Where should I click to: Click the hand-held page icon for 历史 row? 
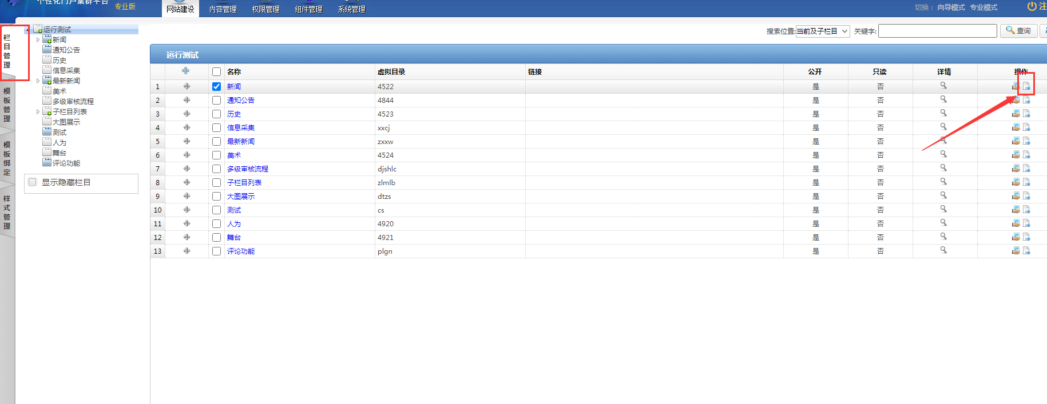pyautogui.click(x=1016, y=114)
